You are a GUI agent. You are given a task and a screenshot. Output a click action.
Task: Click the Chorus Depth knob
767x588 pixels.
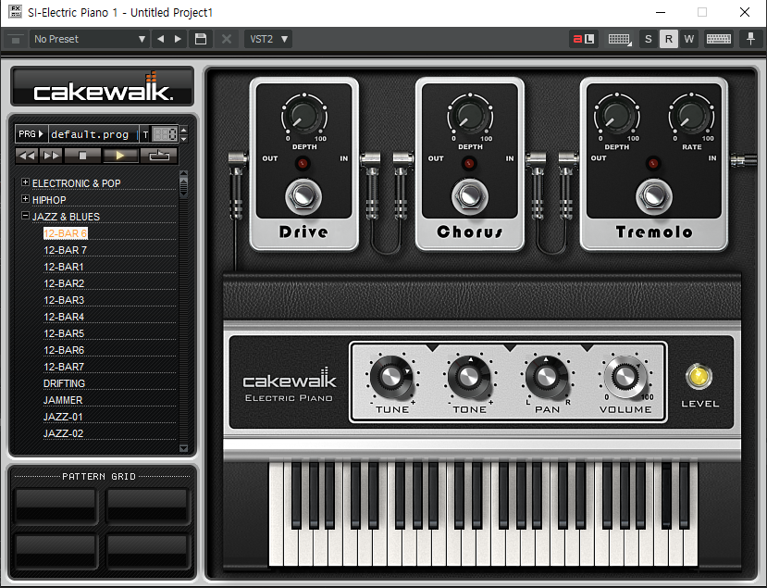pos(470,116)
